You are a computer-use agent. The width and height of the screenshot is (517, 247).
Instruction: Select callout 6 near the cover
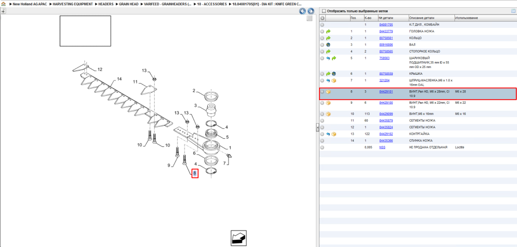[x=194, y=153]
